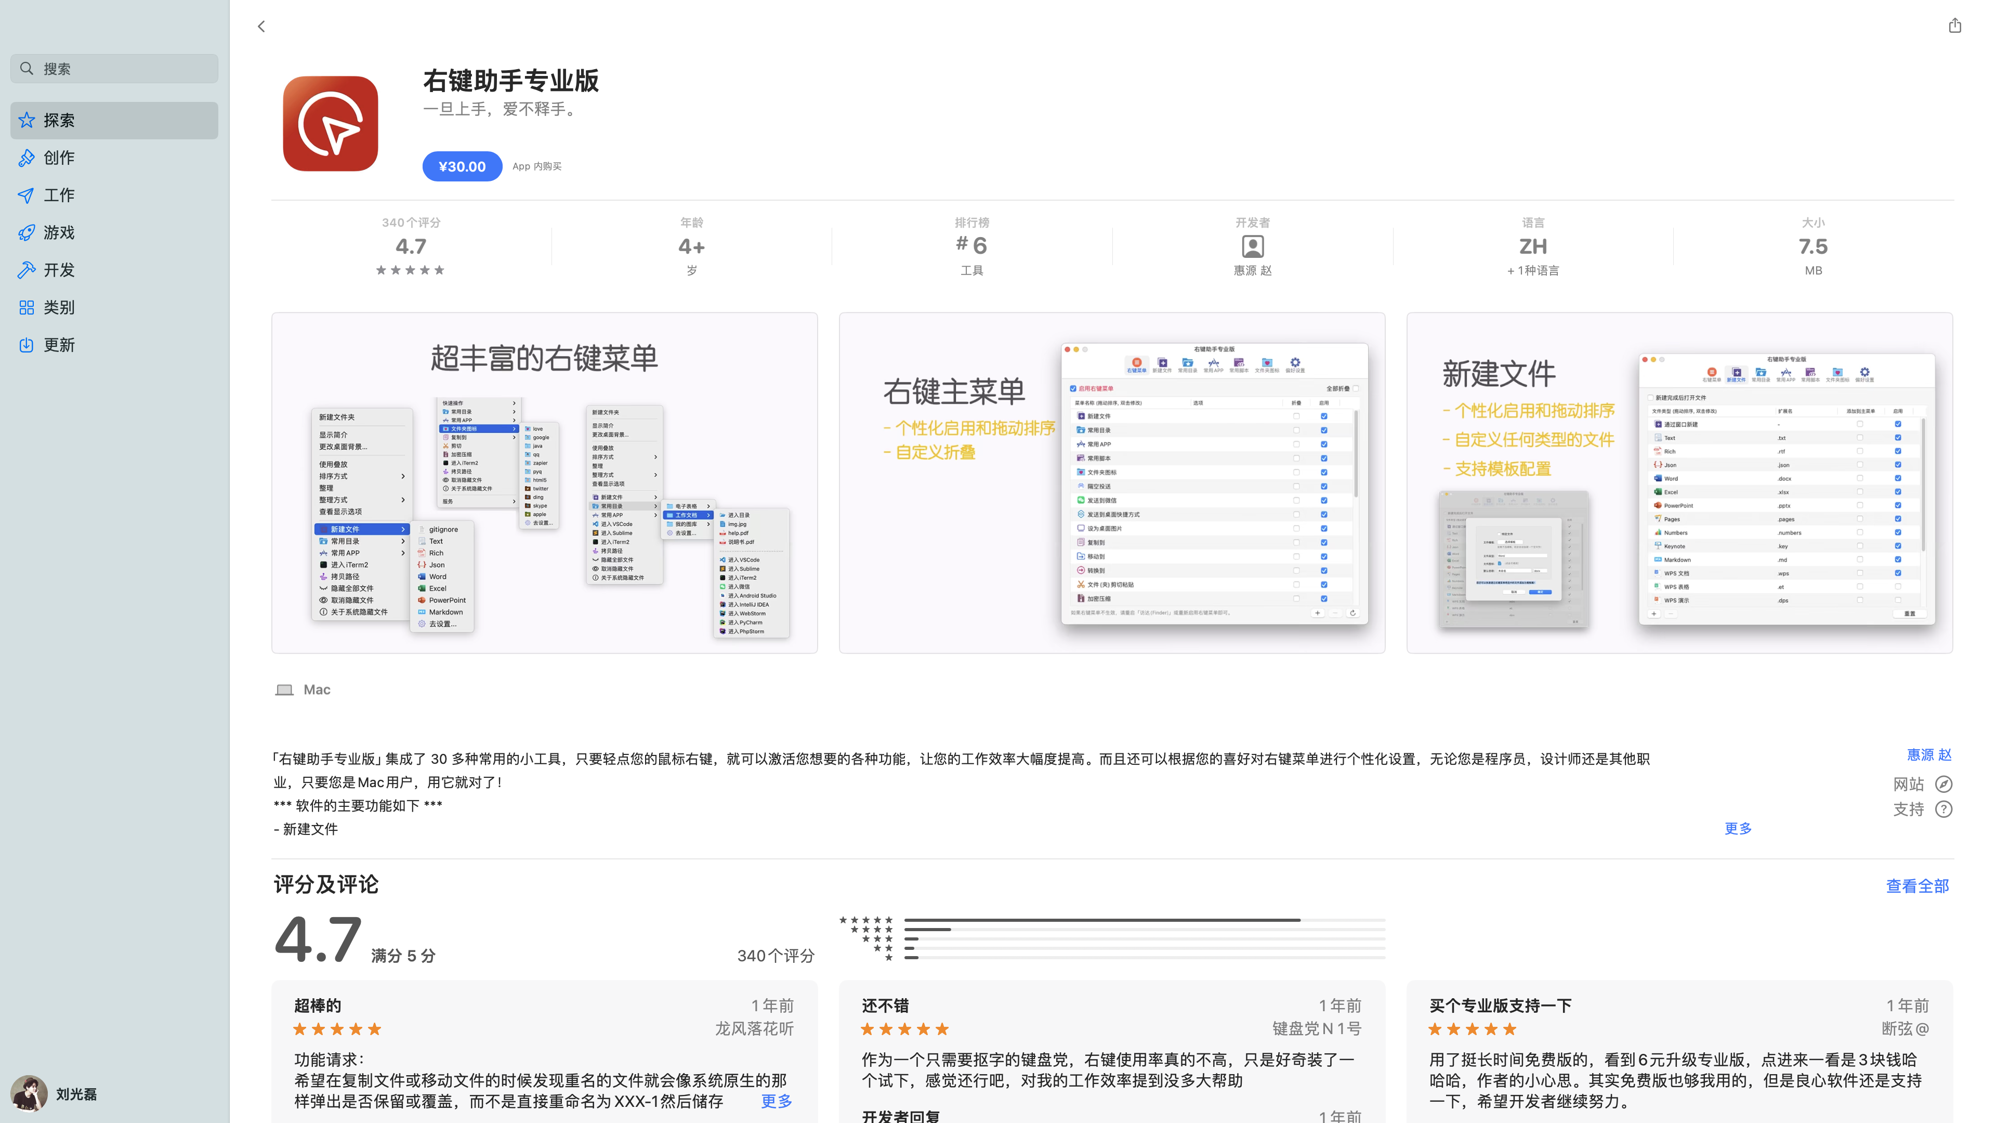Click the 惠源 赵 developer name under 开发者

click(1252, 270)
